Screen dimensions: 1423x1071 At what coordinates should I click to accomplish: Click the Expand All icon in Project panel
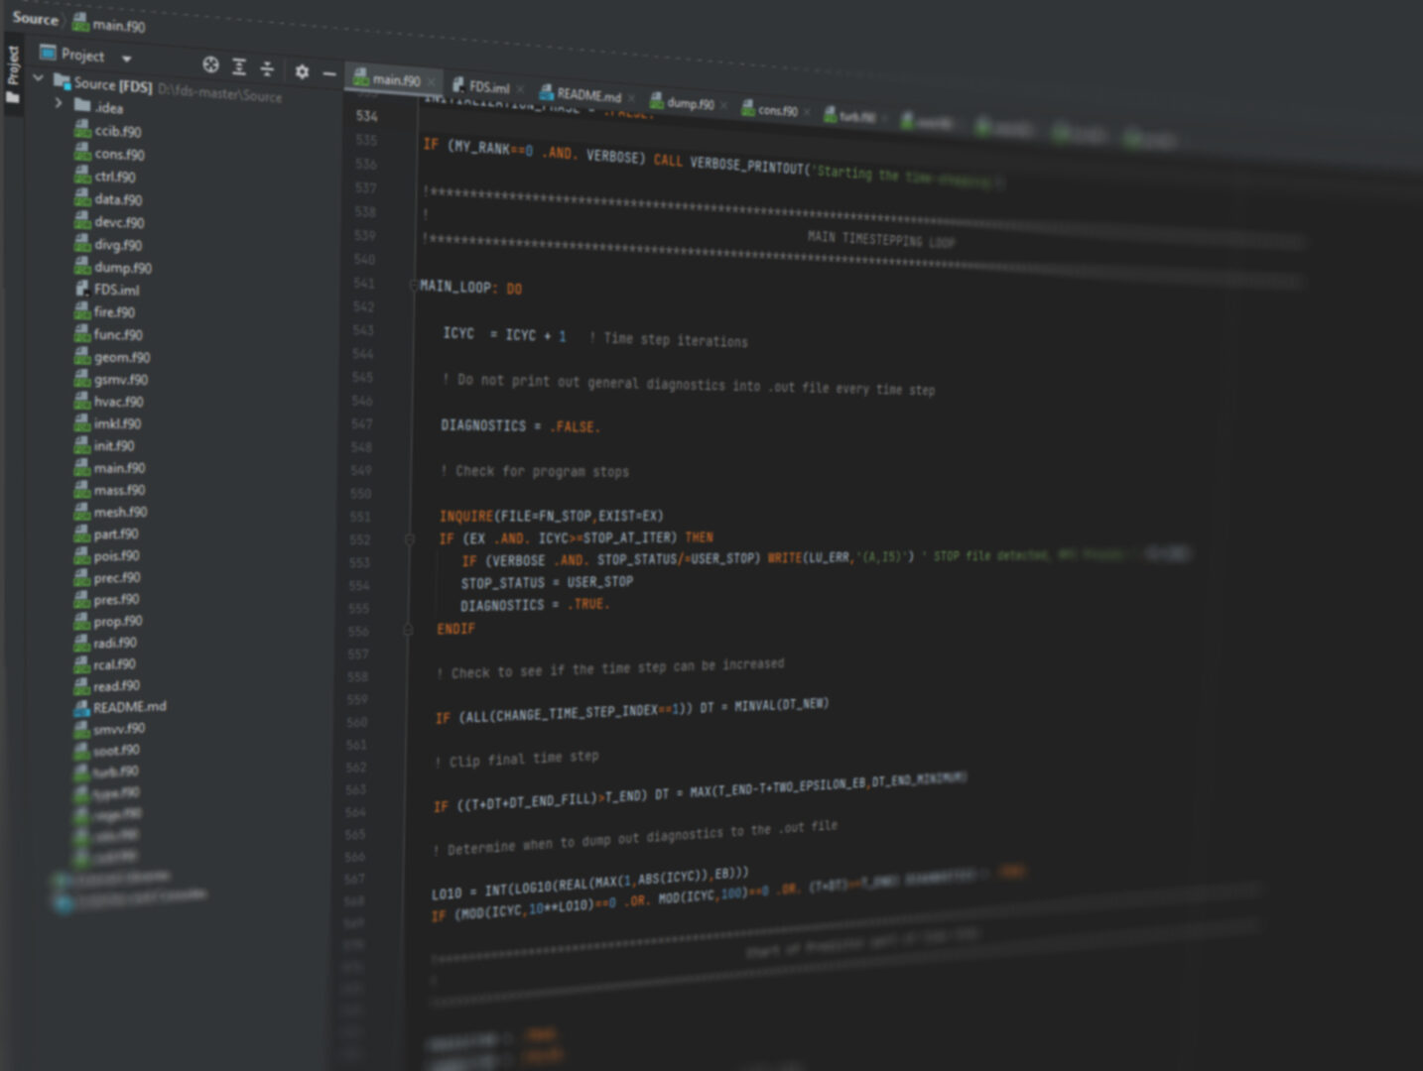[x=239, y=66]
